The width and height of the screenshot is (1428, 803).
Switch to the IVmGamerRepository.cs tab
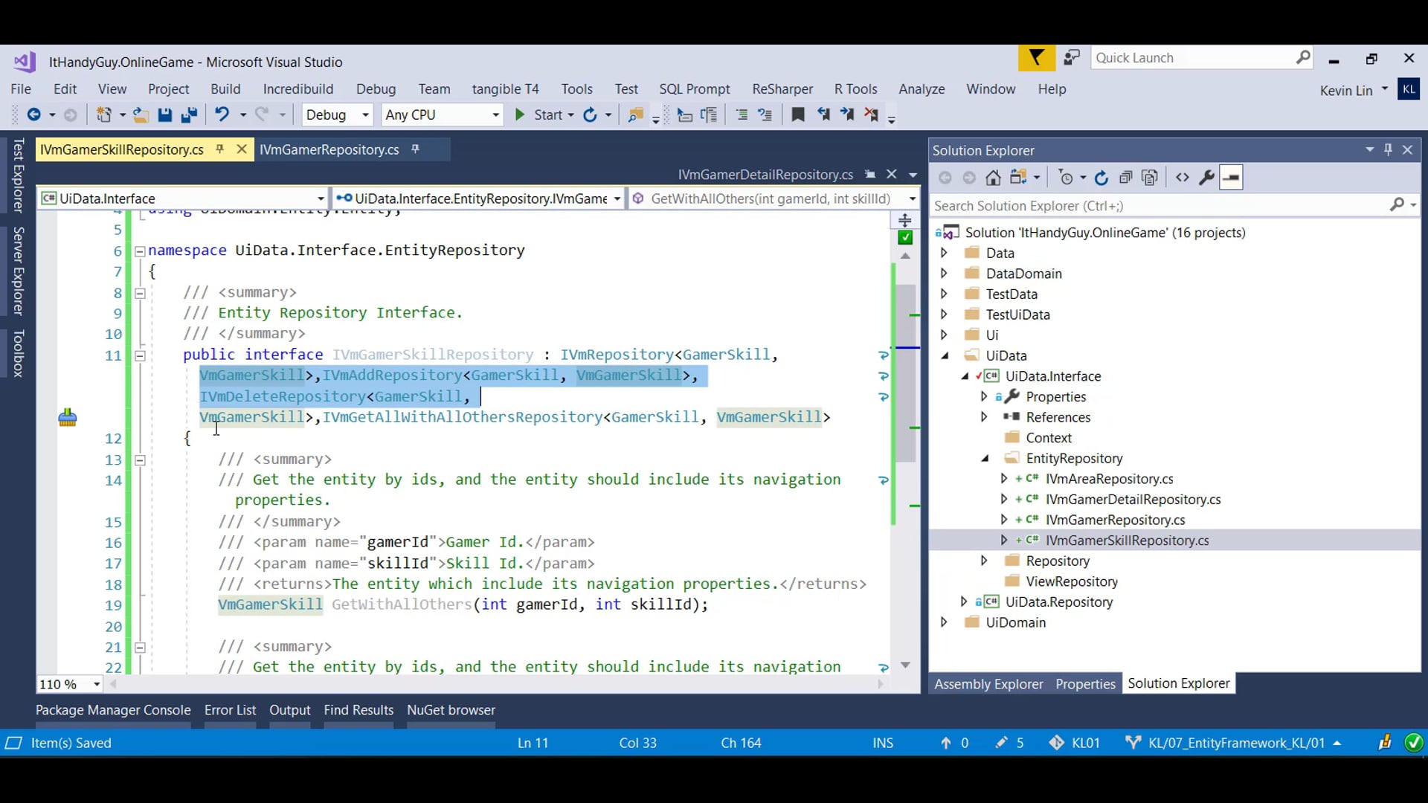[x=329, y=149]
